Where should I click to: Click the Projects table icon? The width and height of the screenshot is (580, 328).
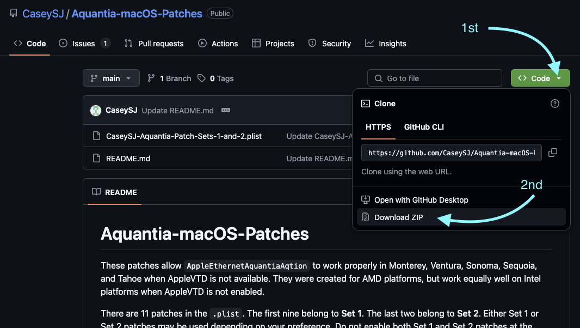click(256, 44)
